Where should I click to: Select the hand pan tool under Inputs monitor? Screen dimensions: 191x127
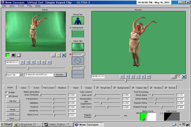pyautogui.click(x=59, y=55)
